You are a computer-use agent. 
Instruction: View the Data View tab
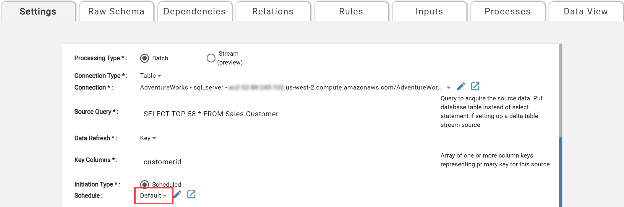pos(586,11)
